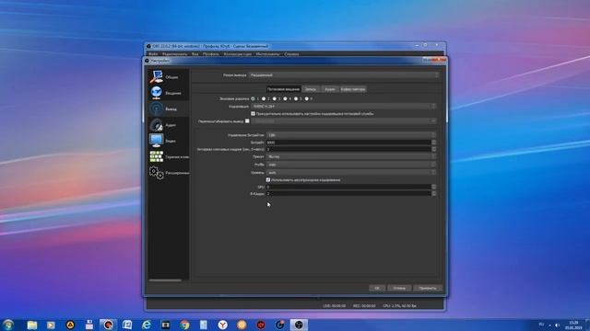Click the GPU field stepper arrows

coord(433,187)
